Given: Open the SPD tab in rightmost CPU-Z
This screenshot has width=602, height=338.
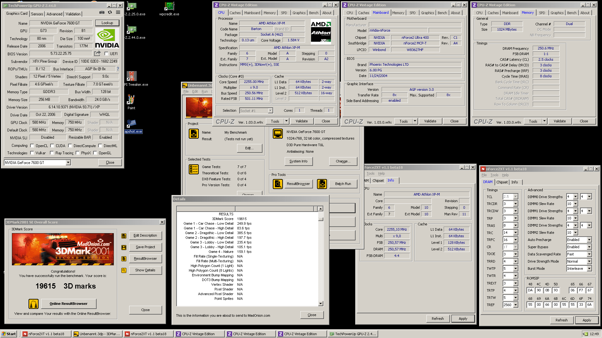Looking at the screenshot, I should point(542,13).
